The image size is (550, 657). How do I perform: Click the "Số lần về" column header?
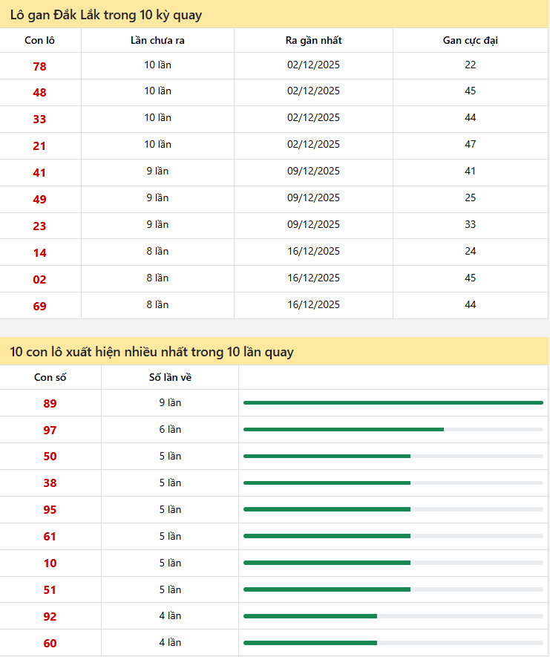(170, 378)
